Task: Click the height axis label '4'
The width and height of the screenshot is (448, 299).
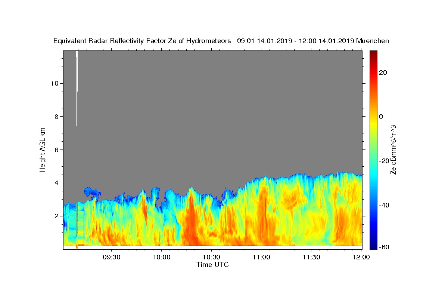Action: [x=56, y=183]
